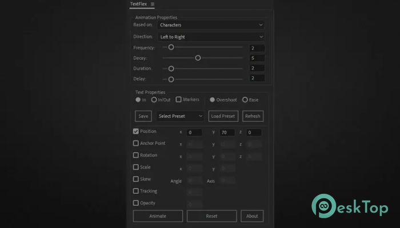Enable the Skew checkbox
The width and height of the screenshot is (400, 228).
coord(136,179)
